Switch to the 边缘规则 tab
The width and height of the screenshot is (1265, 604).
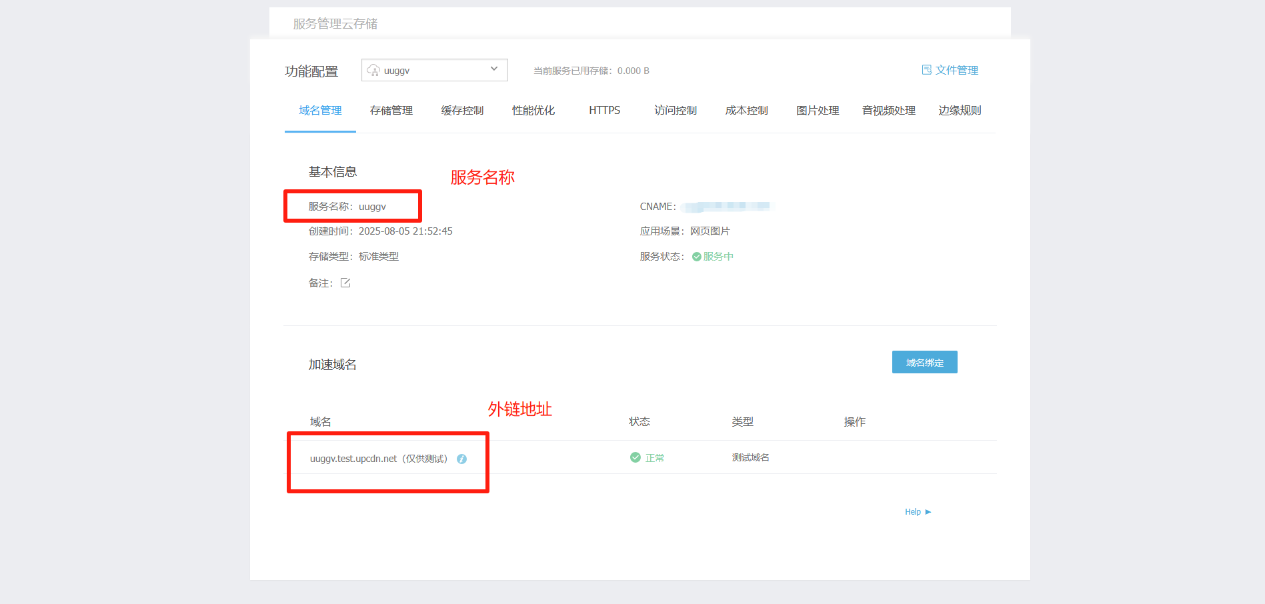(x=960, y=111)
